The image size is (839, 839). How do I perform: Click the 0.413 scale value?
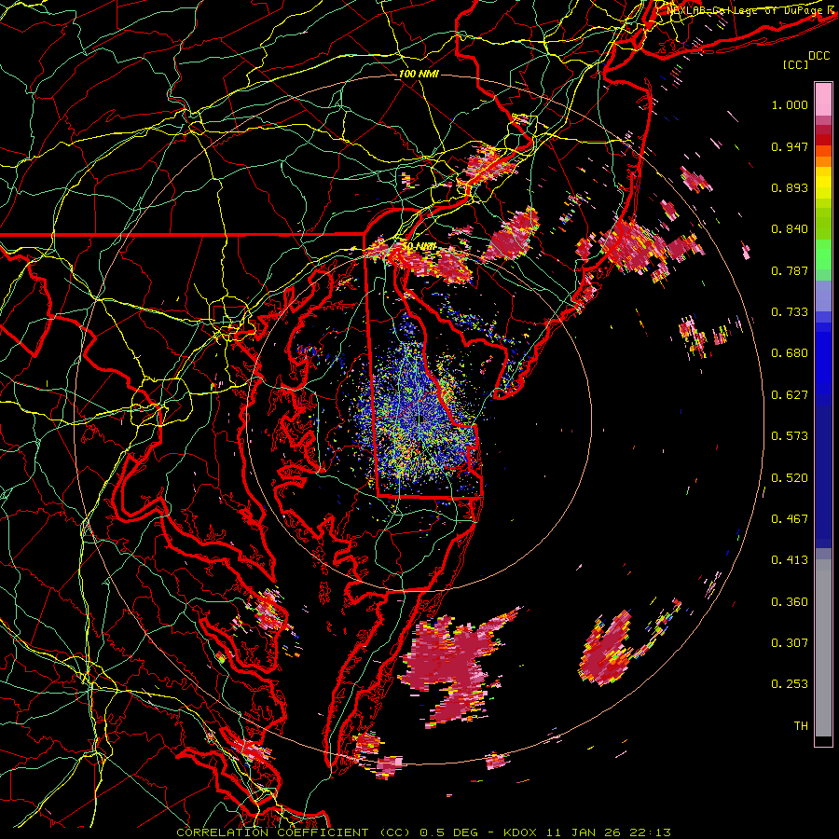790,560
